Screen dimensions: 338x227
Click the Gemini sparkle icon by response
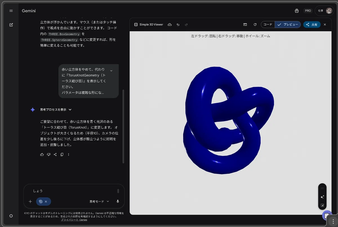[33, 110]
